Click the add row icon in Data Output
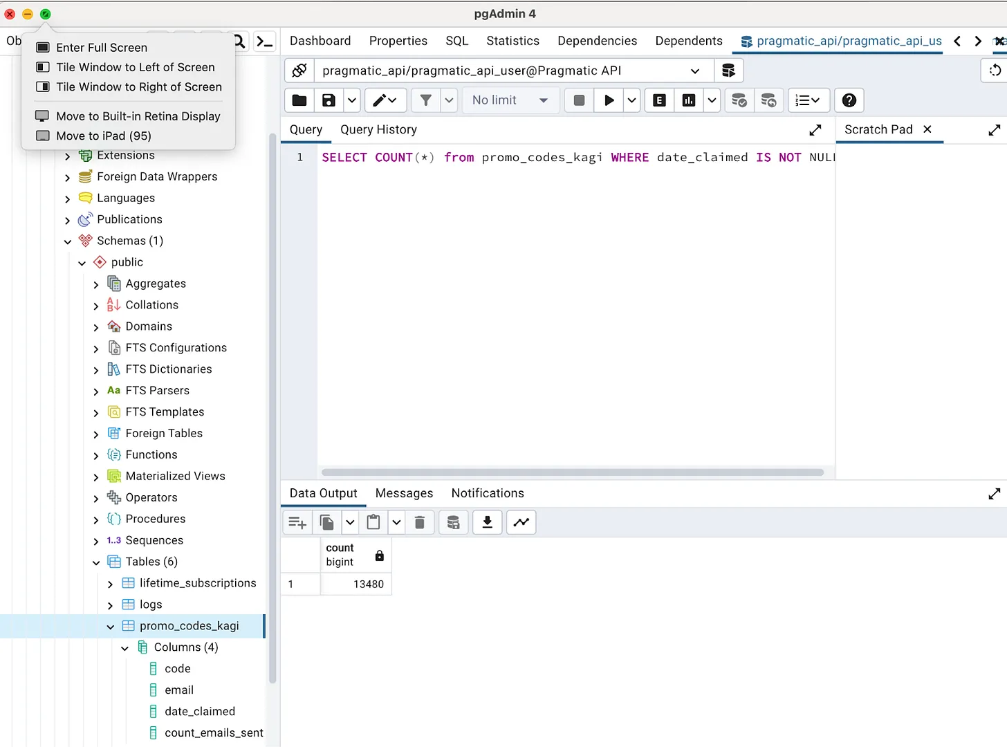The width and height of the screenshot is (1007, 747). click(x=297, y=522)
